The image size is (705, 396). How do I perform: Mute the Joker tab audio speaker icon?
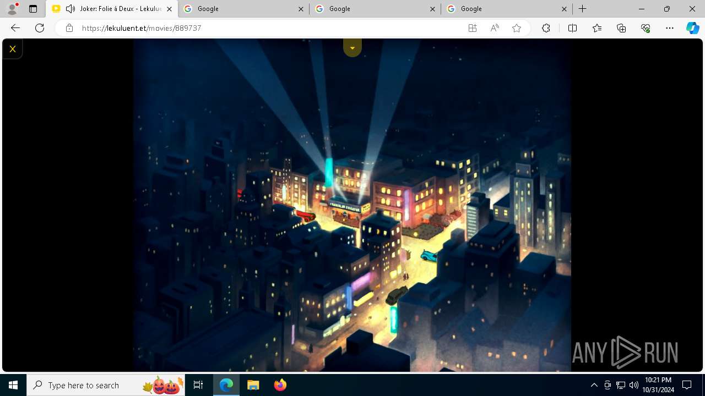click(x=70, y=9)
